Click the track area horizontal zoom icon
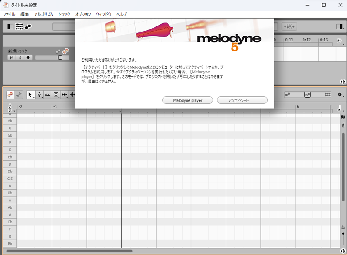 click(343, 82)
